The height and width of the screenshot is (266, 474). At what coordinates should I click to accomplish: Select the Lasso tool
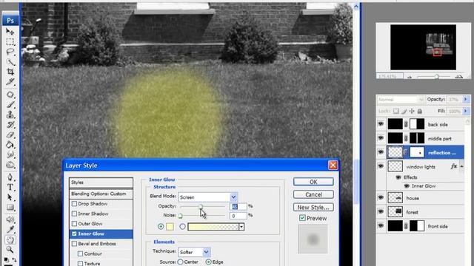(x=10, y=52)
